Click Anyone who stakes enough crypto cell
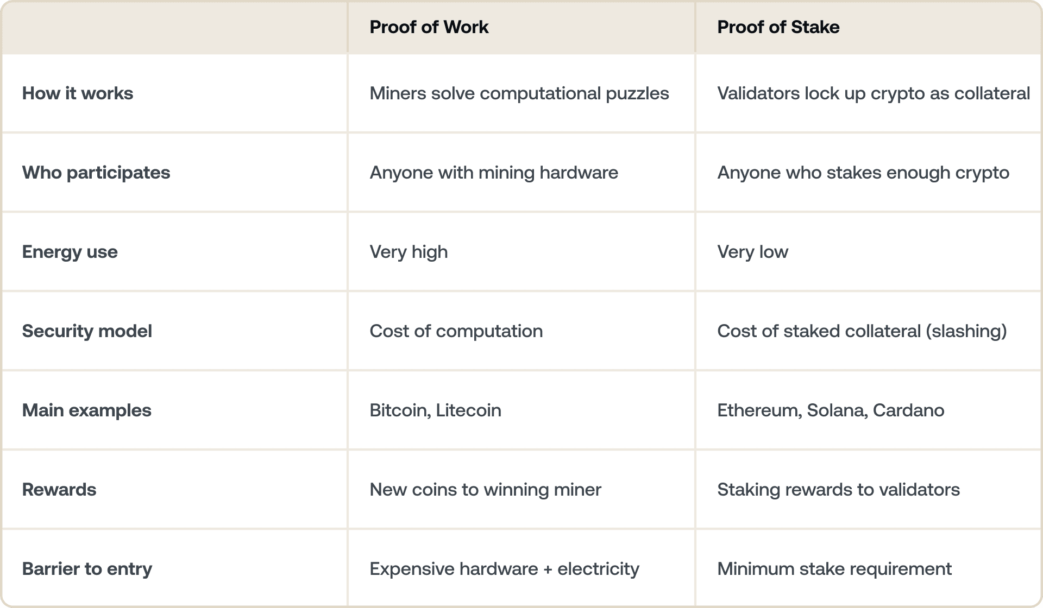Screen dimensions: 1043x608 click(x=863, y=173)
